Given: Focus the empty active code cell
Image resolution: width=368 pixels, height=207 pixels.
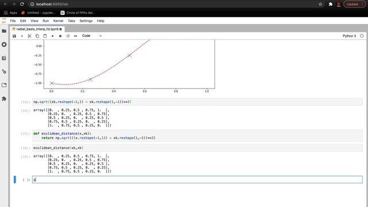Looking at the screenshot, I should click(x=197, y=179).
